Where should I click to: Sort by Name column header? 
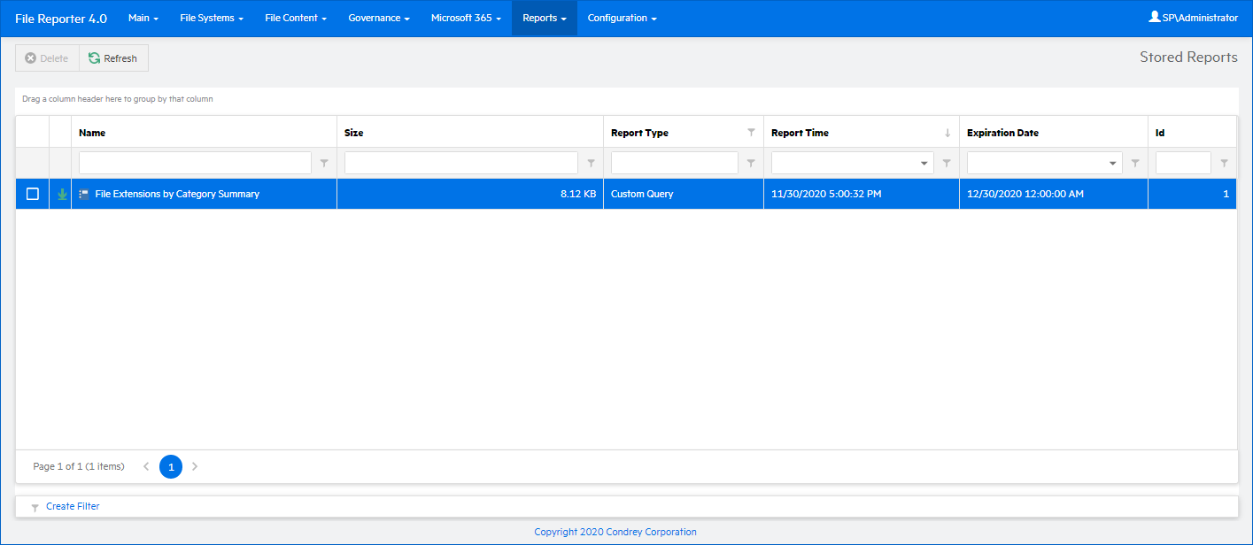pos(204,133)
